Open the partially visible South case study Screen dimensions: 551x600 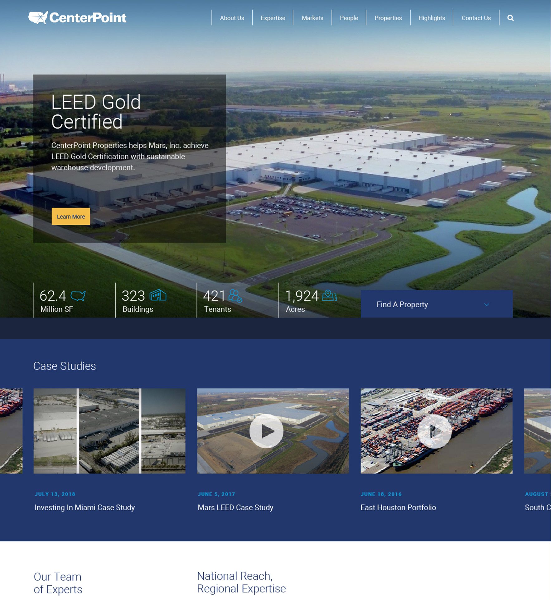coord(537,431)
